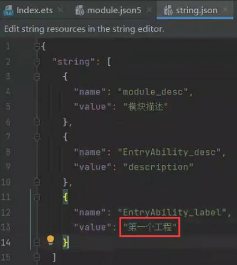Click the fold end marker on line 15
The image size is (237, 265).
pos(37,257)
